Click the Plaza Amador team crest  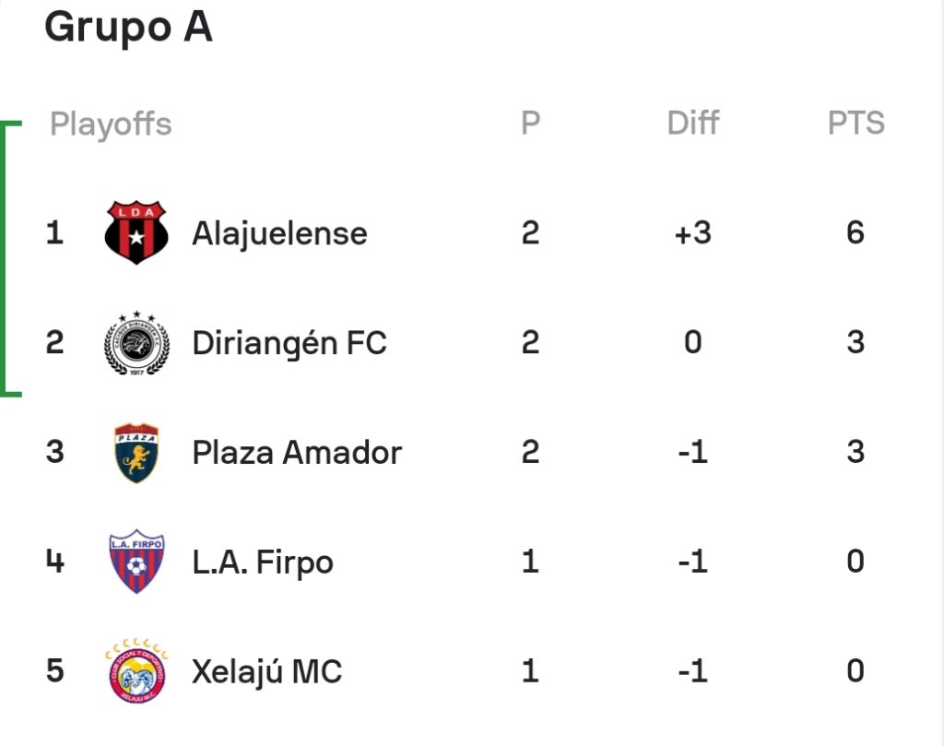pos(136,452)
